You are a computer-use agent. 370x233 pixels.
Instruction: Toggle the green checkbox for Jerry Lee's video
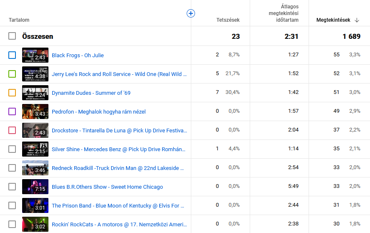click(x=12, y=74)
